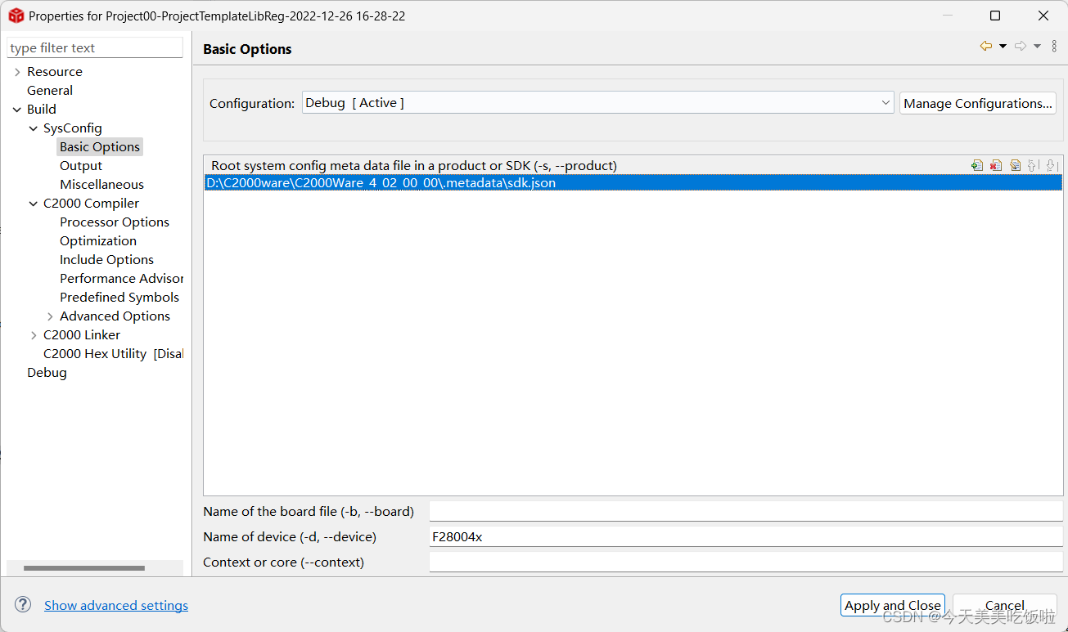1068x632 pixels.
Task: Expand the Resource tree node
Action: click(x=17, y=72)
